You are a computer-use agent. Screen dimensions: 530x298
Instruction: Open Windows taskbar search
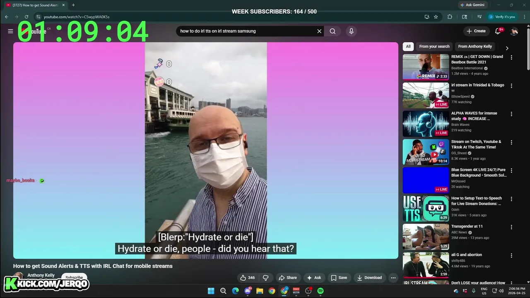223,291
